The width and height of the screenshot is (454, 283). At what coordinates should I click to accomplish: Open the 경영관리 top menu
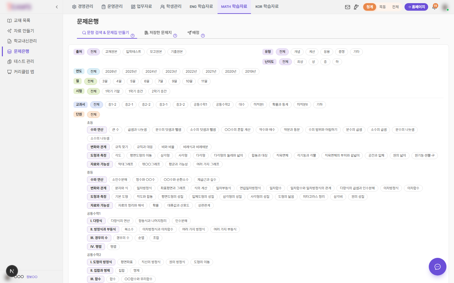point(83,7)
